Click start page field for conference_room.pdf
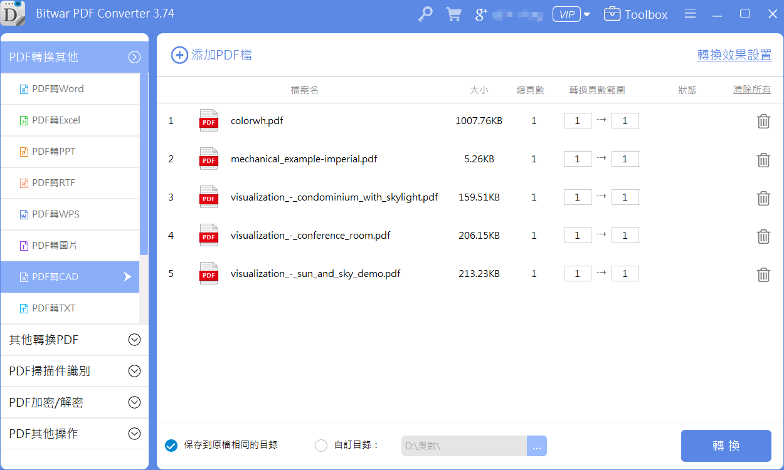 [578, 236]
